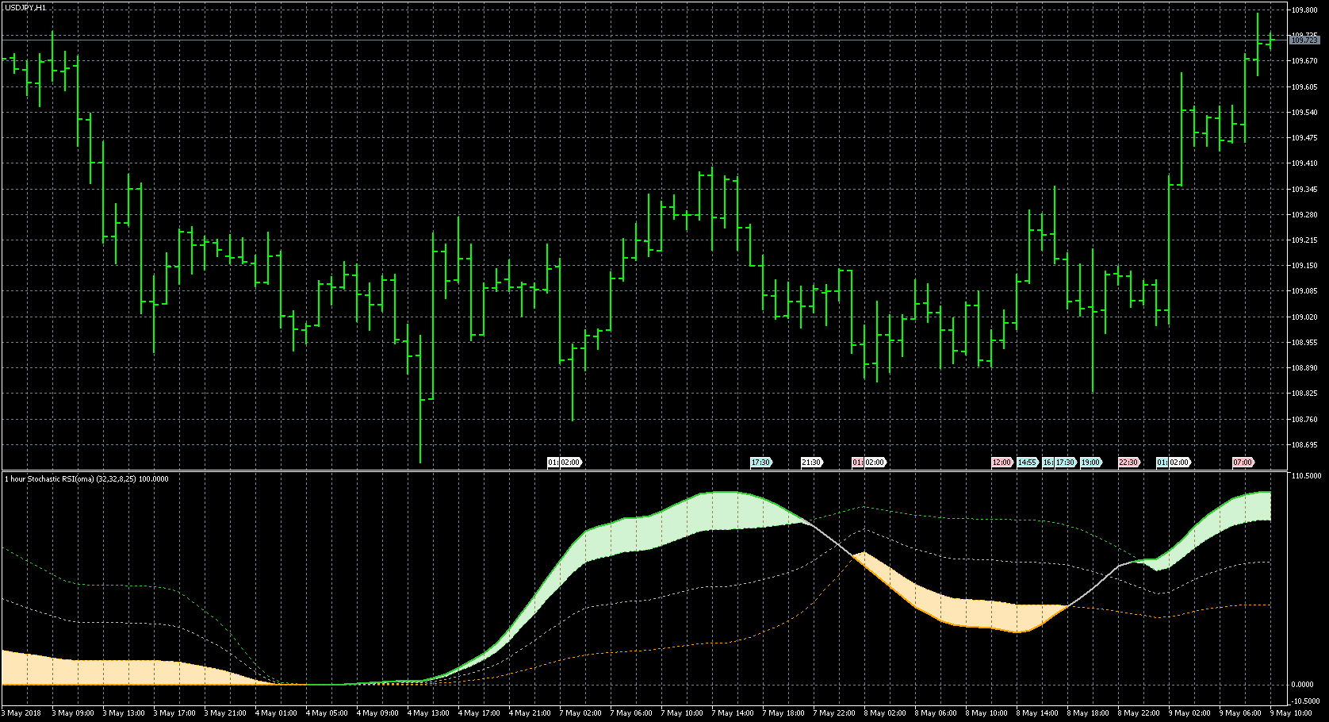Click the 110.5000 indicator scale value

coord(1306,476)
